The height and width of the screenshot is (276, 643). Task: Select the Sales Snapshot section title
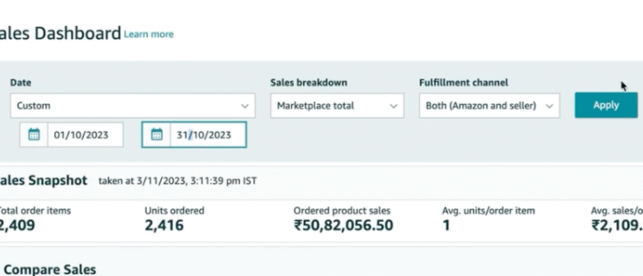(43, 180)
